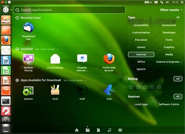Select Vuze app for download
The width and height of the screenshot is (185, 134).
point(109,92)
